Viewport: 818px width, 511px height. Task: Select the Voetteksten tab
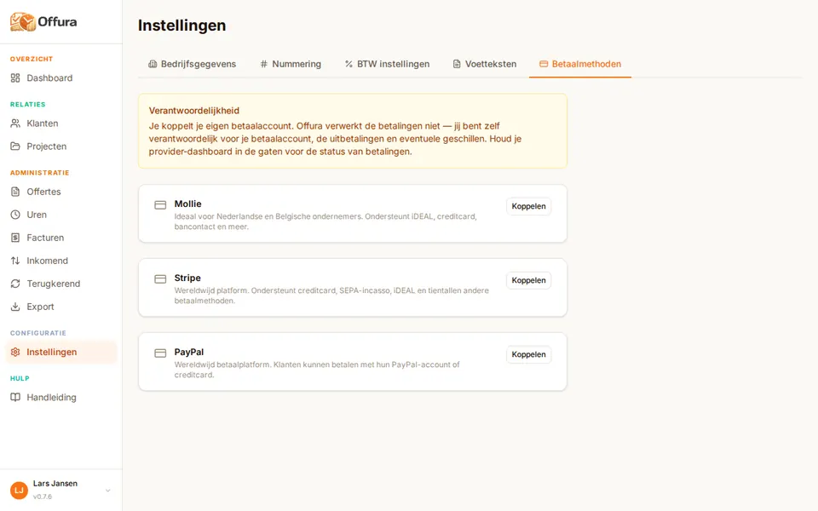click(x=485, y=64)
